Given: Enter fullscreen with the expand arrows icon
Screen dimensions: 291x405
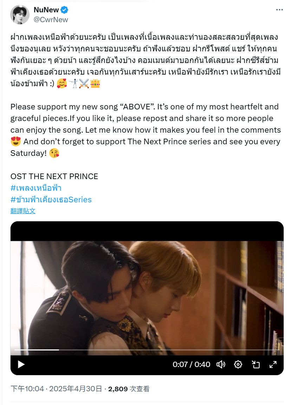Looking at the screenshot, I should click(273, 365).
